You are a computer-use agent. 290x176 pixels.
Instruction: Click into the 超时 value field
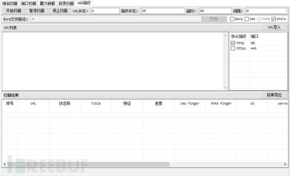coord(215,11)
